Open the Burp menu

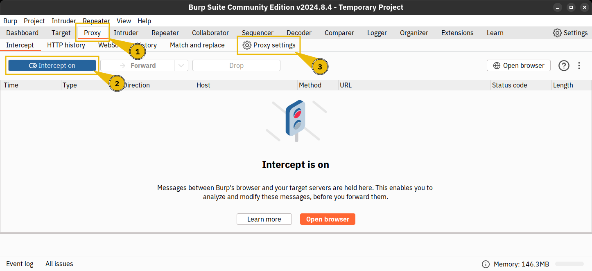pyautogui.click(x=10, y=21)
